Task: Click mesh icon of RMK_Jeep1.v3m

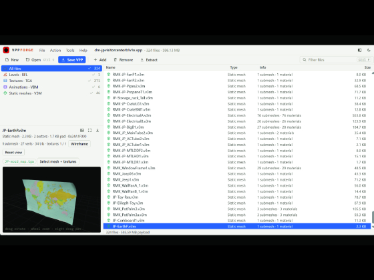Action: click(109, 179)
